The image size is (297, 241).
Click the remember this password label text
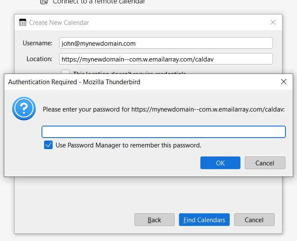click(x=128, y=145)
